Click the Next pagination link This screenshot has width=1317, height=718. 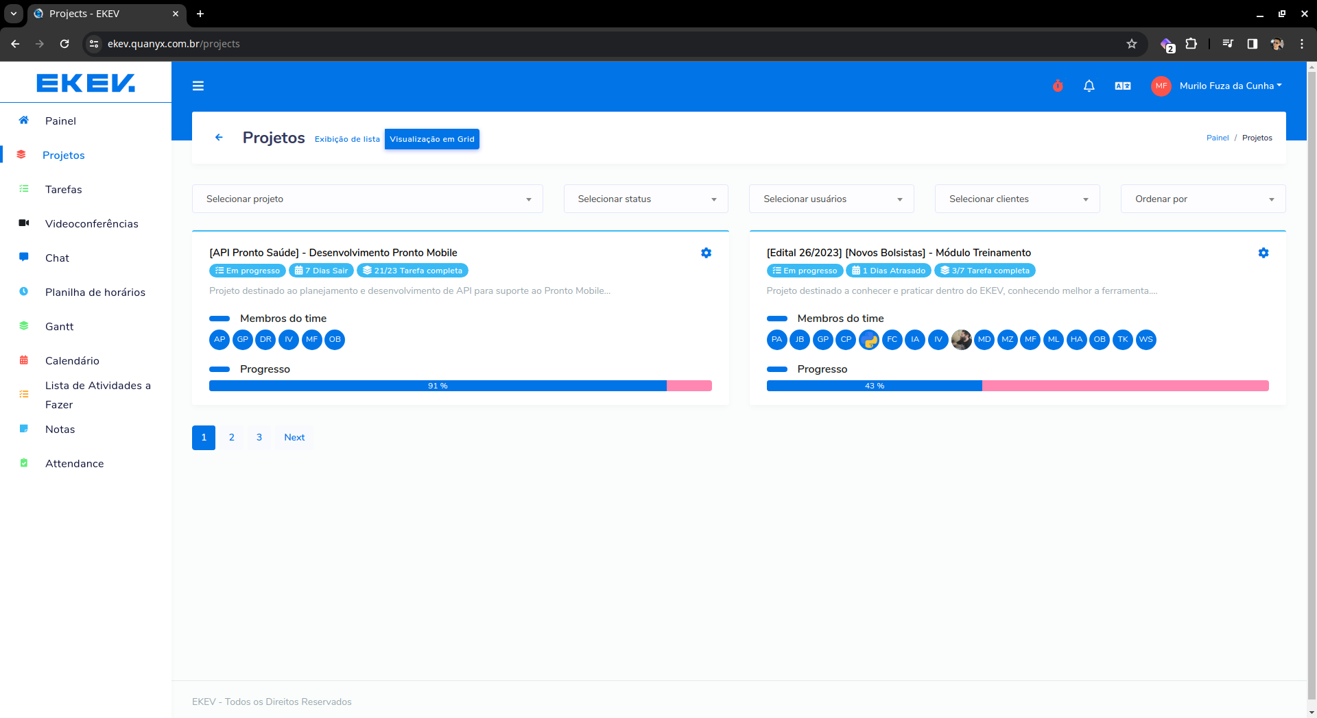click(294, 438)
